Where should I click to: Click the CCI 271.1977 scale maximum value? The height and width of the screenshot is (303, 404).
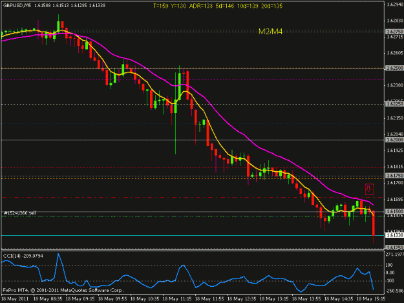[395, 255]
